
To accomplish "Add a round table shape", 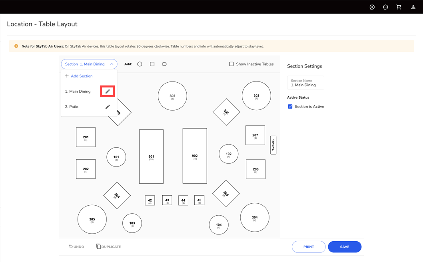I will [140, 64].
